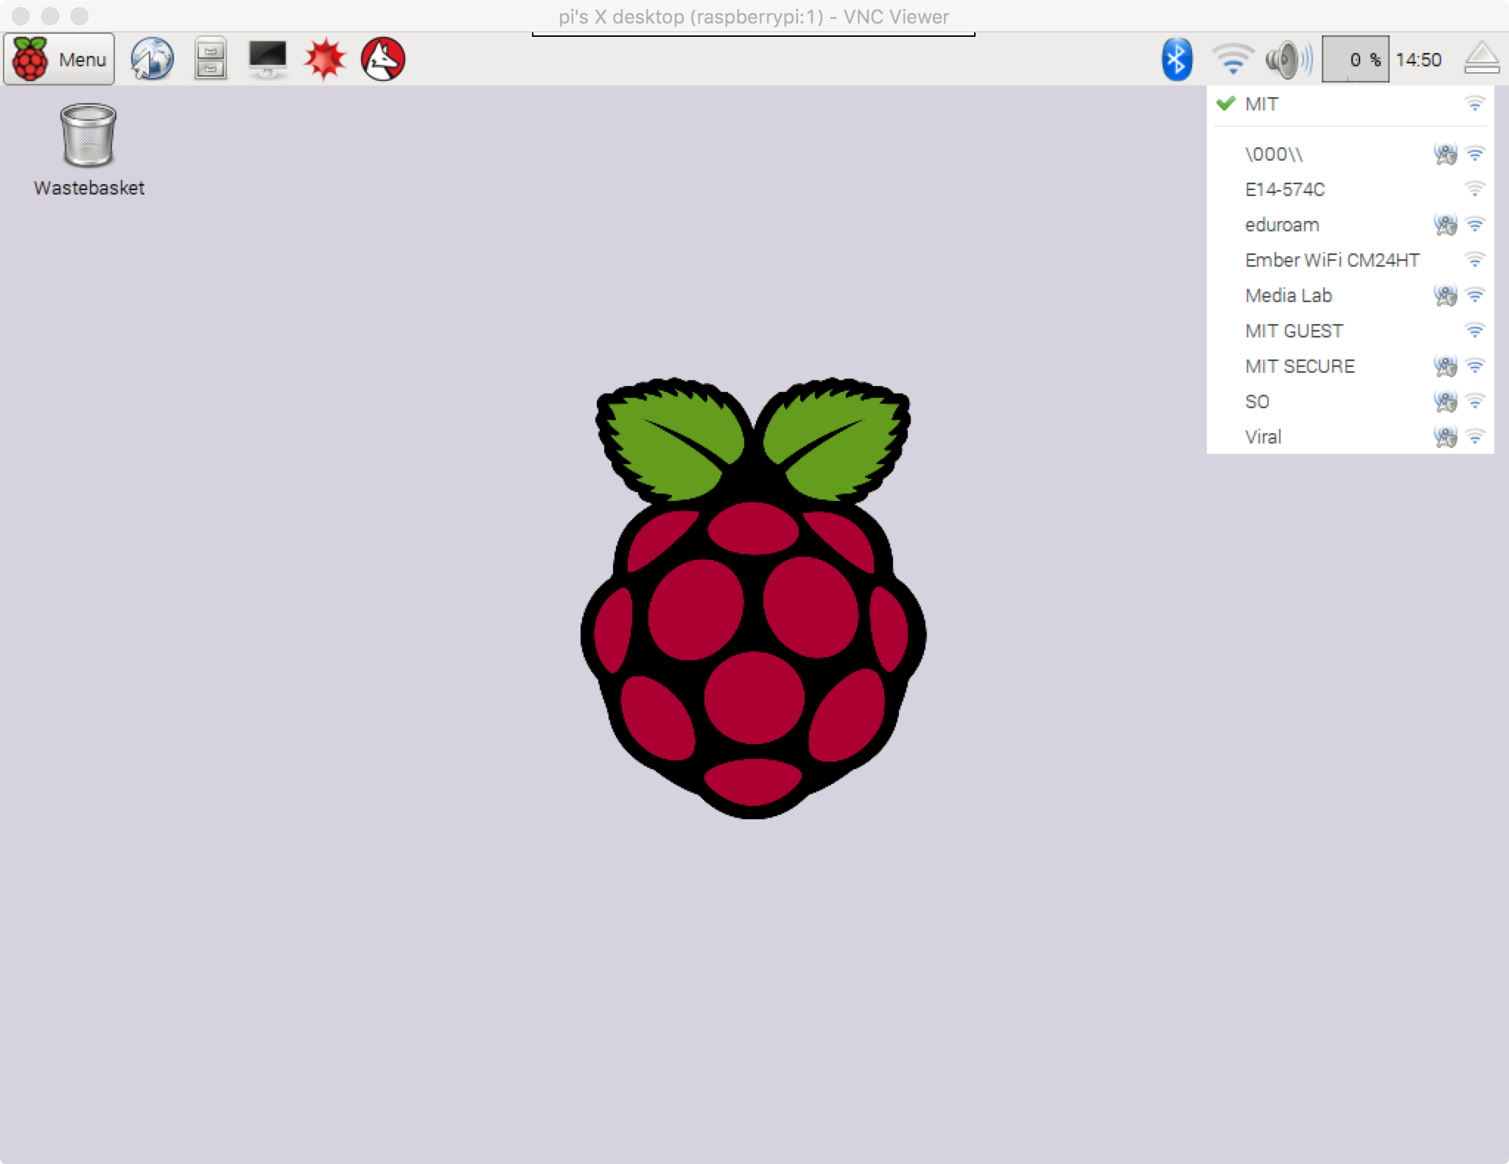Click the SO lock security icon

tap(1445, 402)
